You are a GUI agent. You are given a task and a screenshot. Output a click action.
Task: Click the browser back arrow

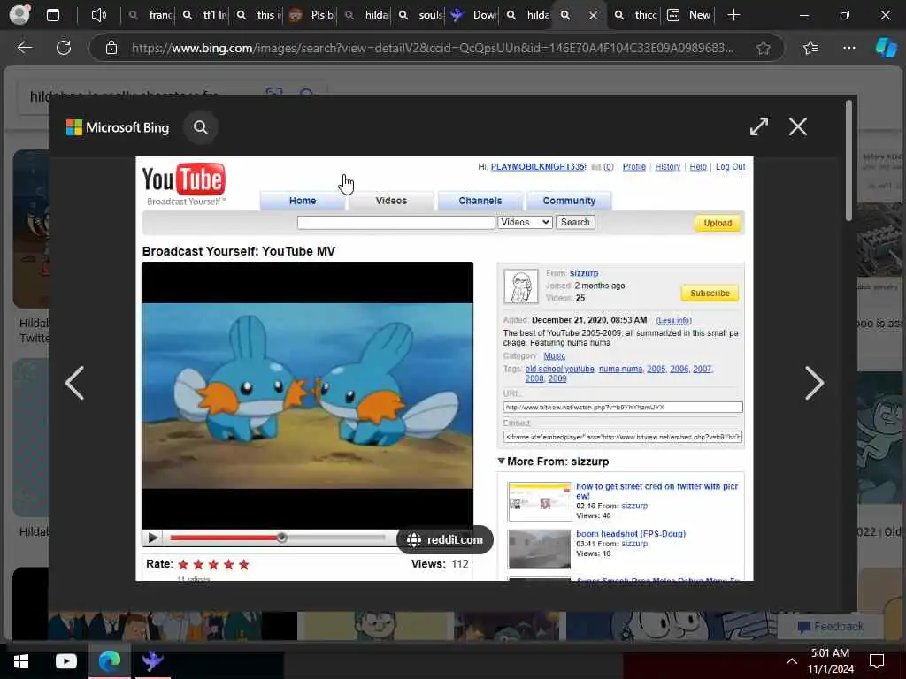(x=24, y=48)
